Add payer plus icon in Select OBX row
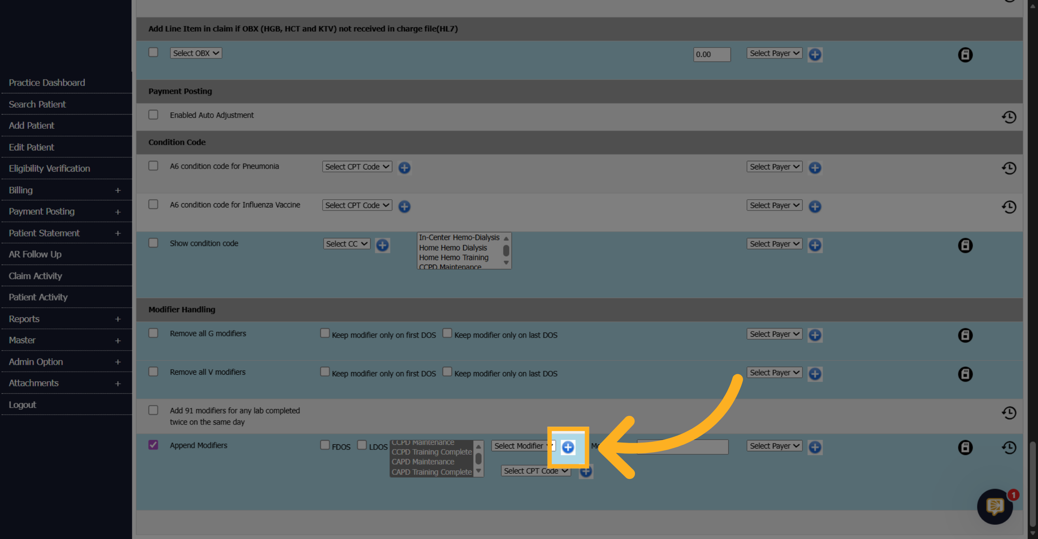 coord(815,55)
